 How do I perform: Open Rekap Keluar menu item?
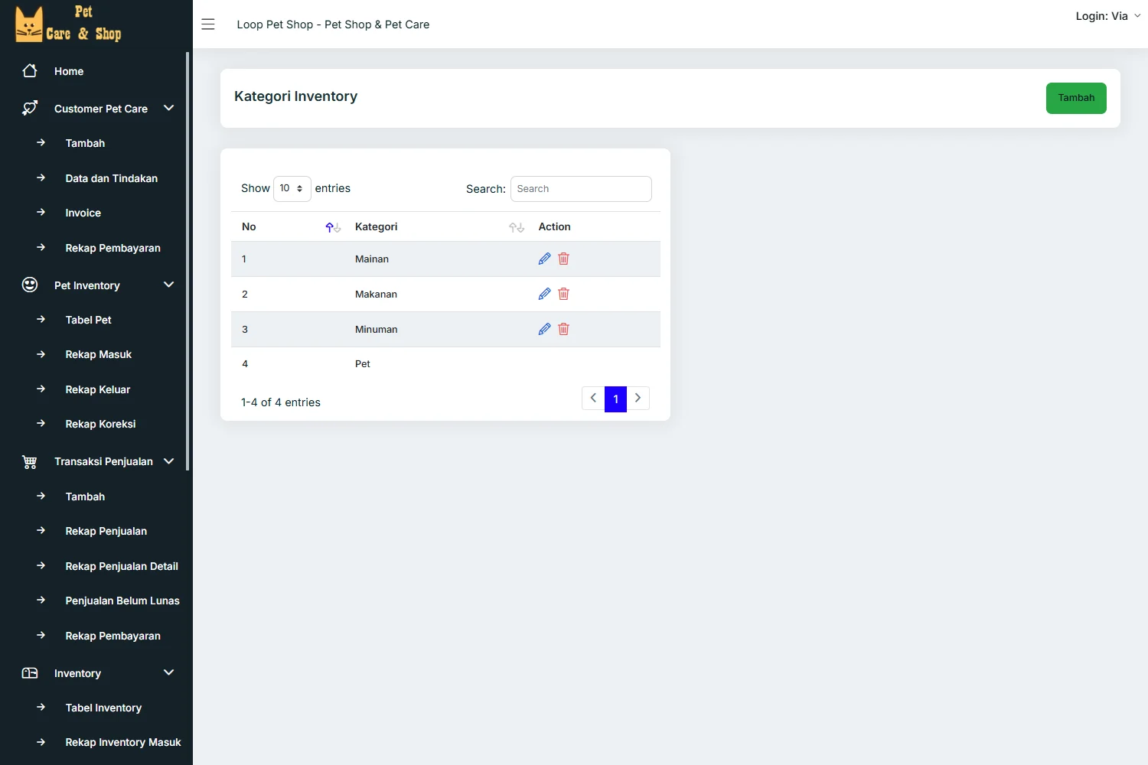pos(98,389)
